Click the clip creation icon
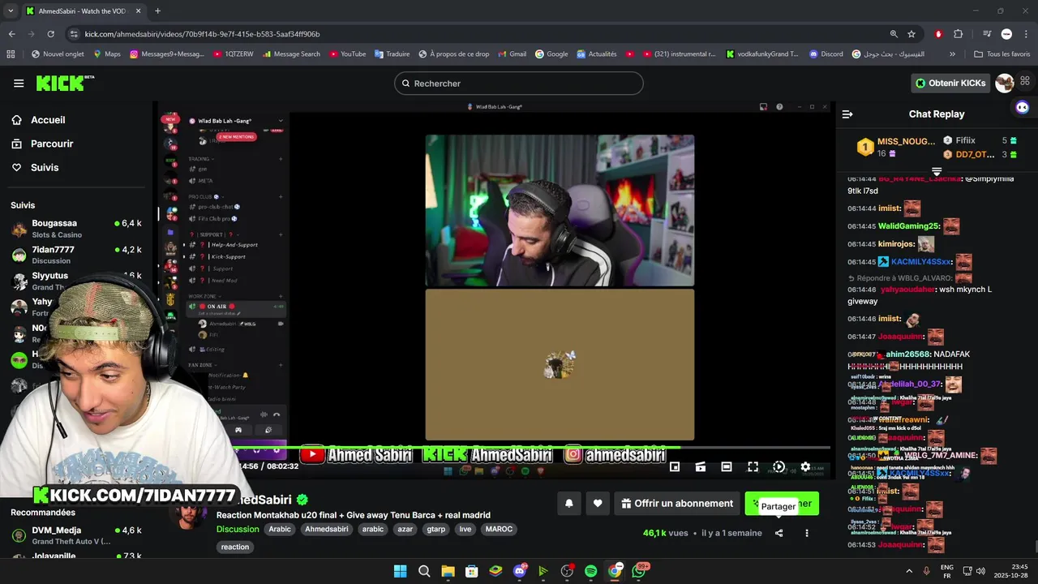The height and width of the screenshot is (584, 1038). 701,466
